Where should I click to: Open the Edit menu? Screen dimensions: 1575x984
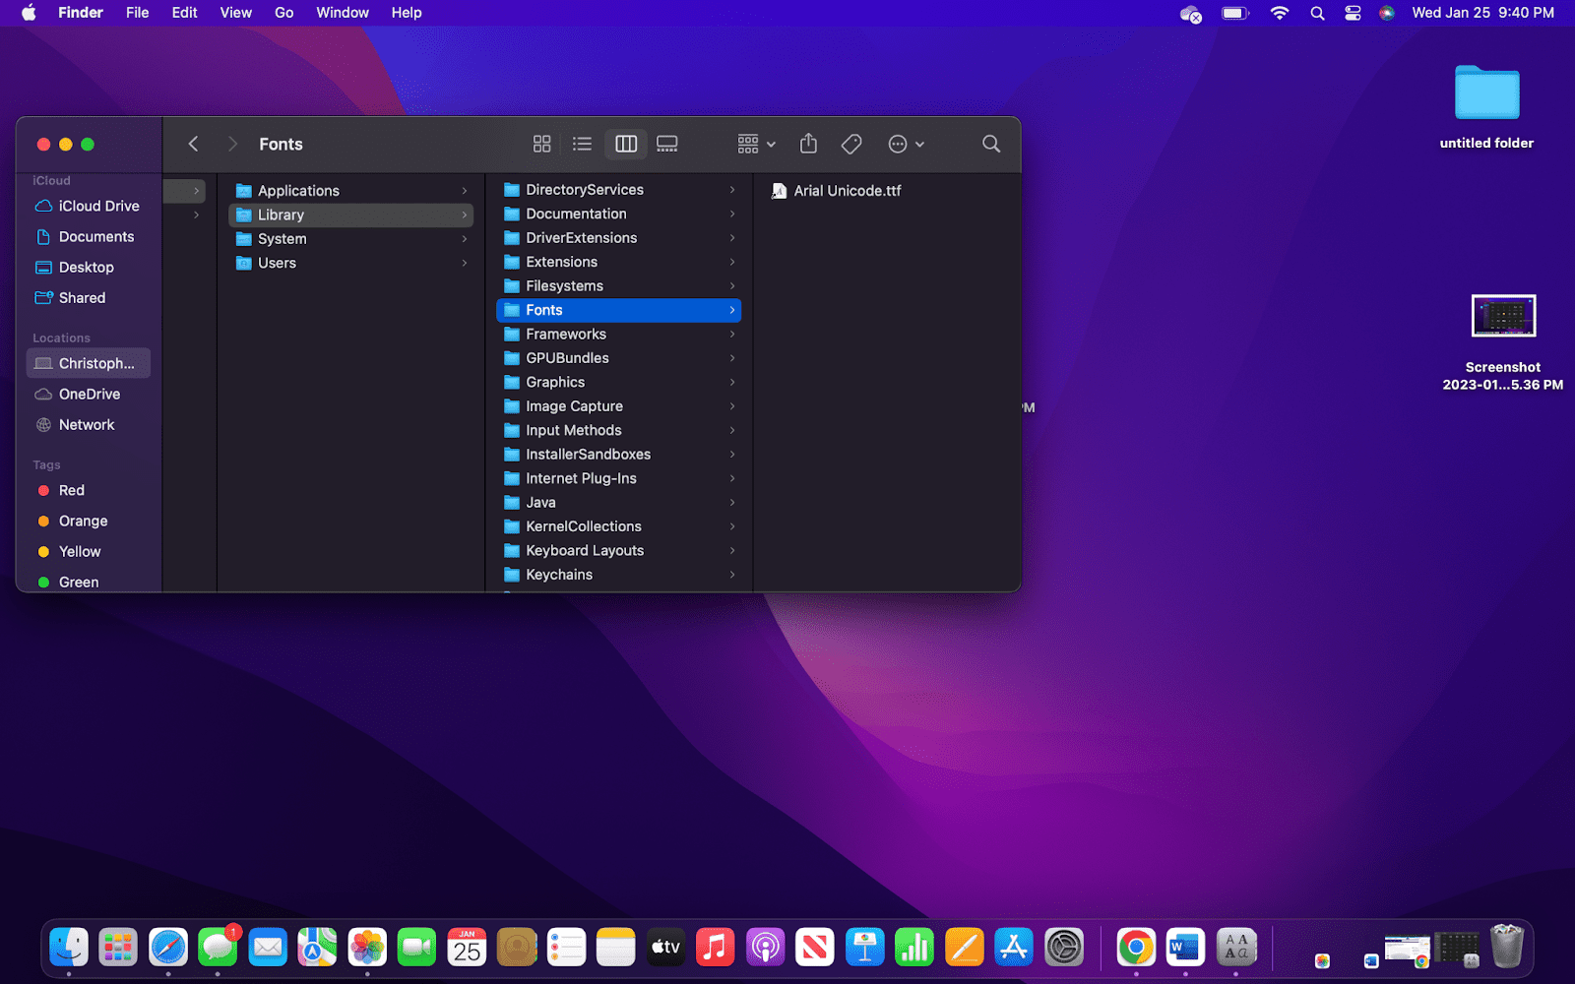(x=184, y=13)
